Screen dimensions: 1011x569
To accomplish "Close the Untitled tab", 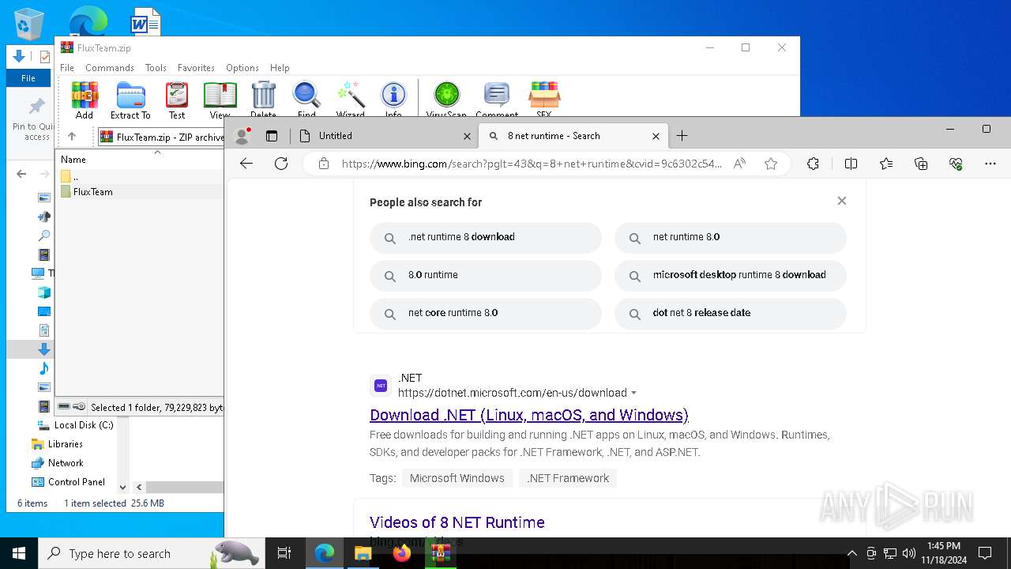I will (467, 136).
